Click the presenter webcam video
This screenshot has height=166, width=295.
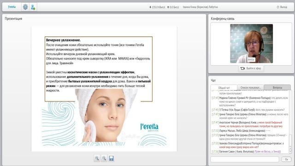point(251,43)
